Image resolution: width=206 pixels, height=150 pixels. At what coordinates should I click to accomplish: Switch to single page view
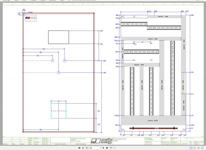[191, 148]
